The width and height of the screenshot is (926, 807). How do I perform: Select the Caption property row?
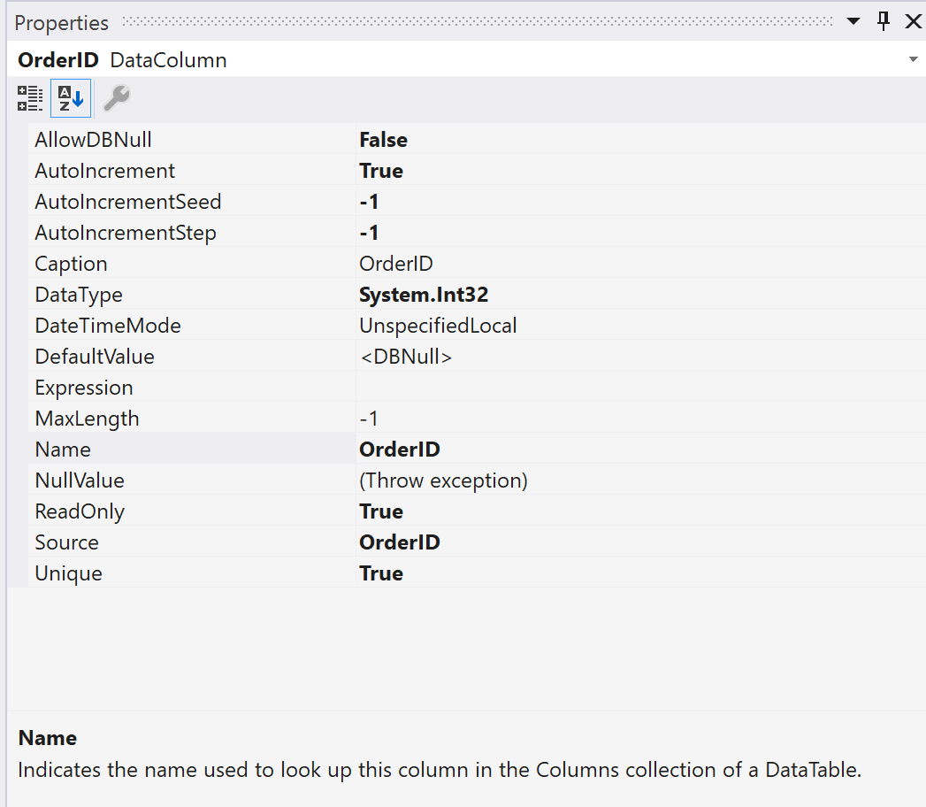133,263
